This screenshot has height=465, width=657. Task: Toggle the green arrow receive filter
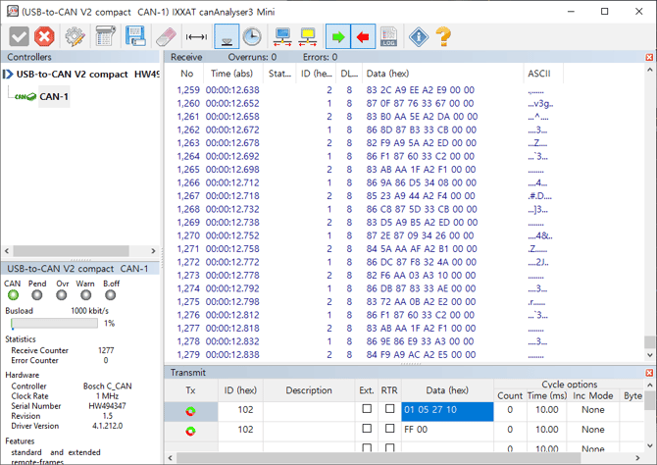[x=339, y=36]
